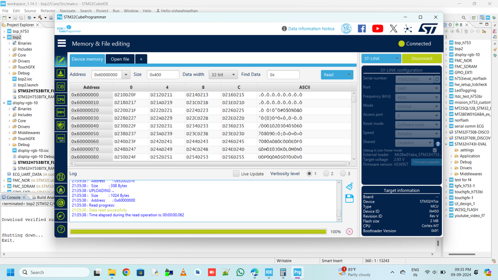Select bsp2.ioc file in Project Explorer
The width and height of the screenshot is (498, 280).
pos(25,79)
